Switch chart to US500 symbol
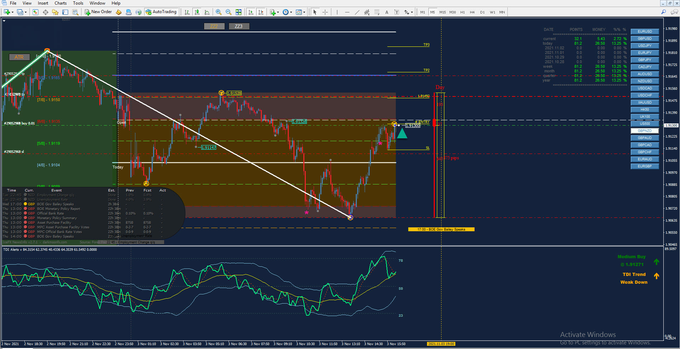 (645, 124)
